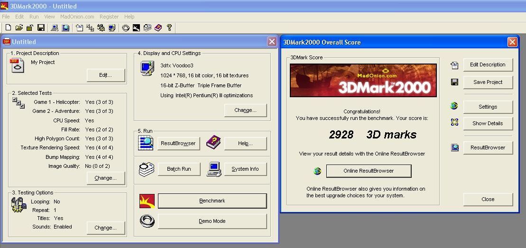Click the red starburst icon beside Benchmark
526x248 pixels.
coord(147,201)
